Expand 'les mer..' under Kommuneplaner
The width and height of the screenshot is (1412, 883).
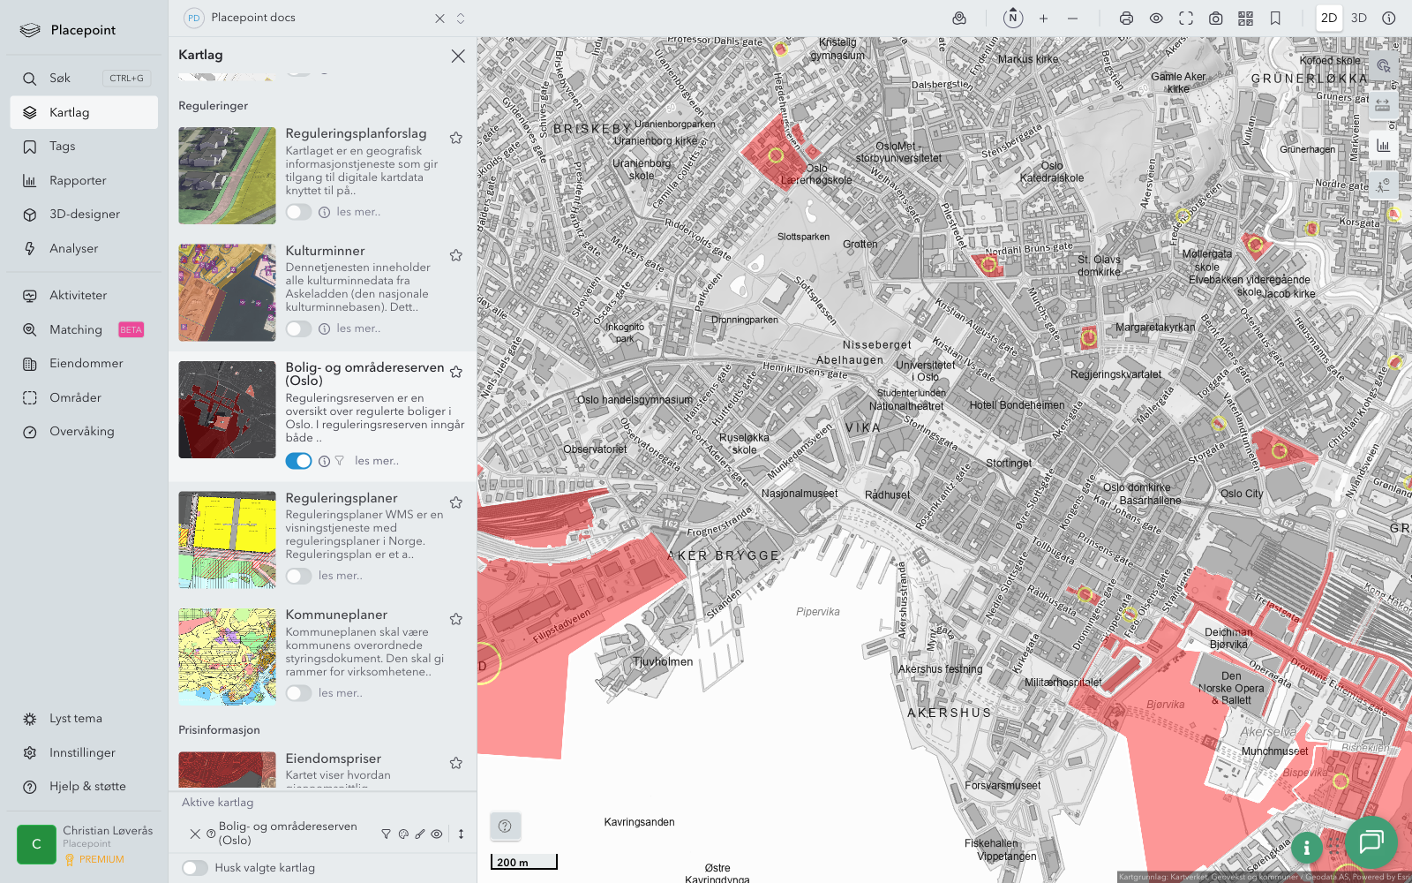coord(340,693)
